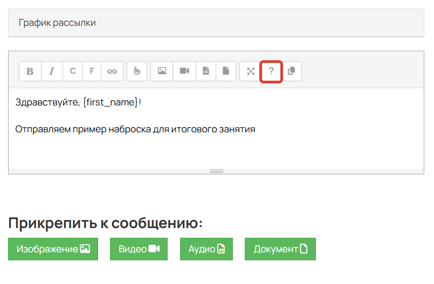Viewport: 434px width, 284px height.
Task: Click text 'Отправляем пример наброска для итогового занятия'
Action: [x=135, y=129]
